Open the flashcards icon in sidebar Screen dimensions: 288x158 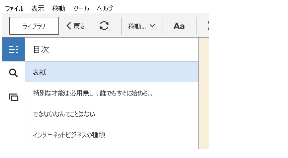[13, 97]
